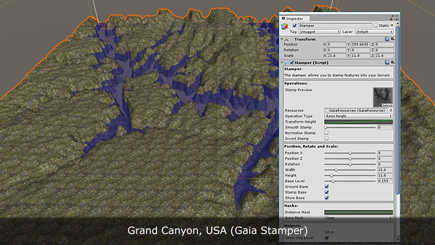Uncheck the Ground Base option

[x=327, y=186]
